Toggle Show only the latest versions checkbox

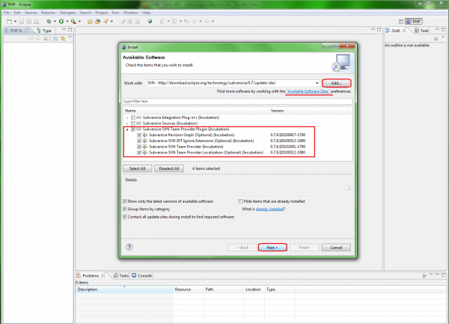coord(125,201)
